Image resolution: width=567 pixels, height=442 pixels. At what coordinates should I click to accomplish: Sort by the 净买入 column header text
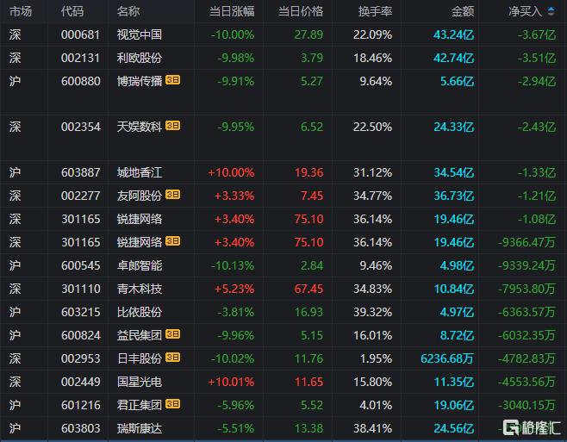(x=525, y=11)
